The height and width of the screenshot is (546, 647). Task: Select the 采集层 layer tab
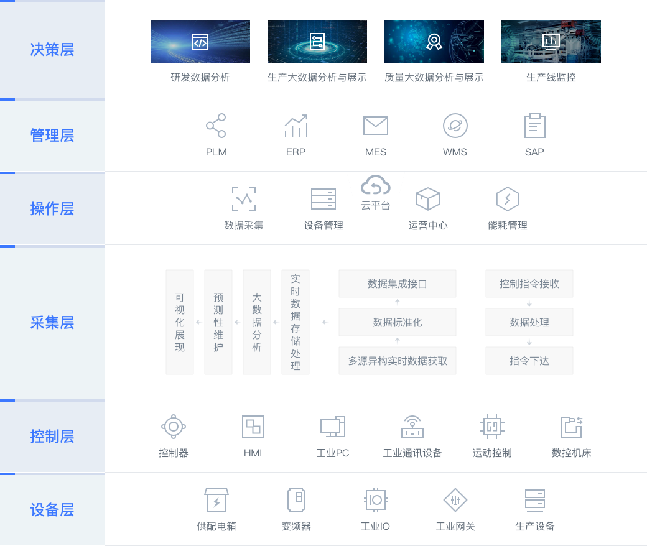[52, 323]
